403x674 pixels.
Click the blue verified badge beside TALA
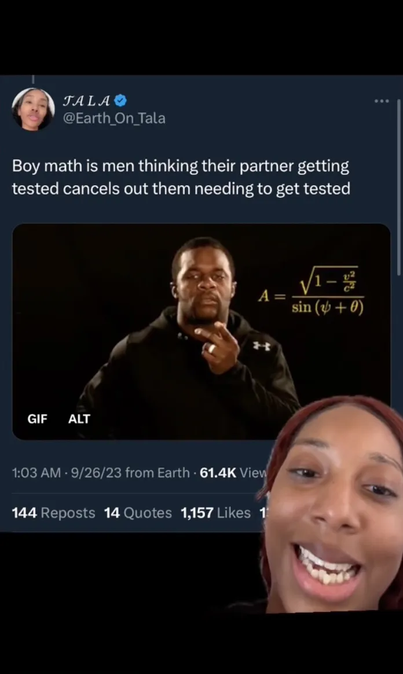121,101
